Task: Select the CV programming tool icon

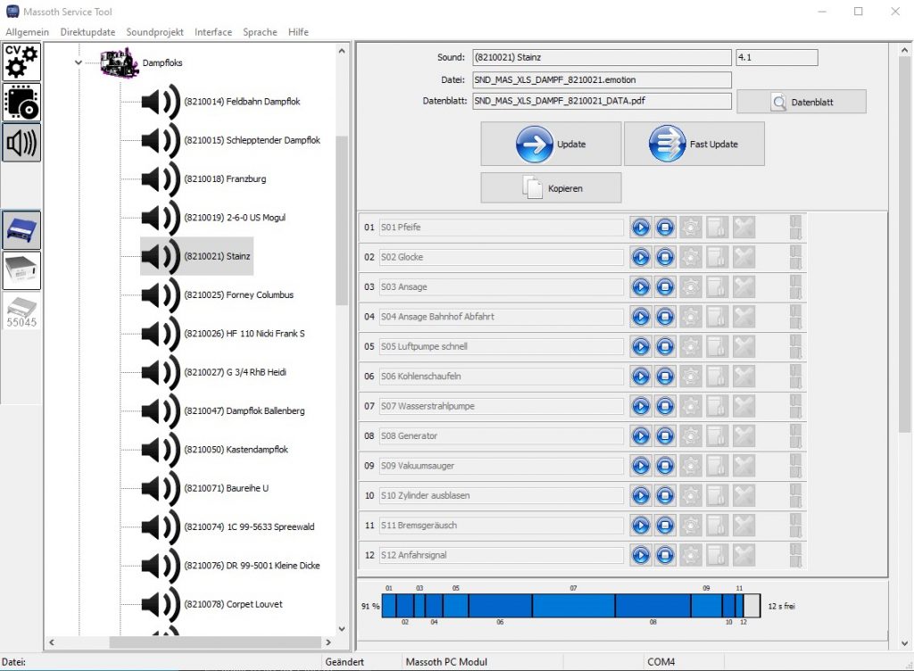Action: [x=21, y=61]
